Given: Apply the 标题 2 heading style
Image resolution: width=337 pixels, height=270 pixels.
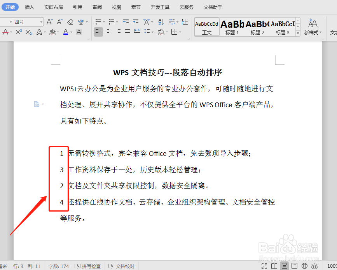Looking at the screenshot, I should [x=257, y=27].
